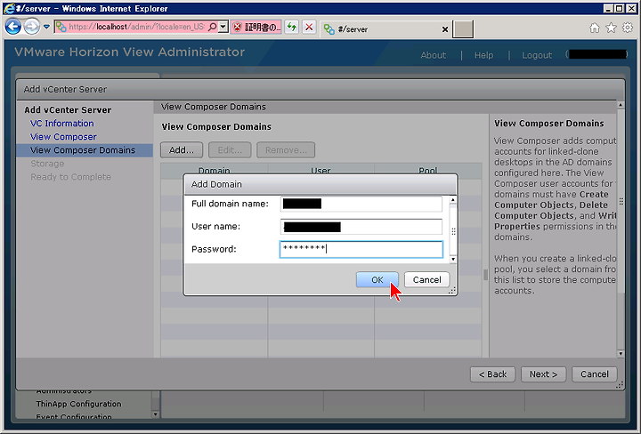641x434 pixels.
Task: Click the red Stop loading icon
Action: tap(309, 28)
